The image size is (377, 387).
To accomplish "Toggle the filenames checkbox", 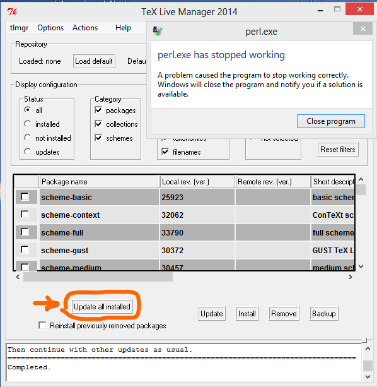I will pyautogui.click(x=165, y=152).
